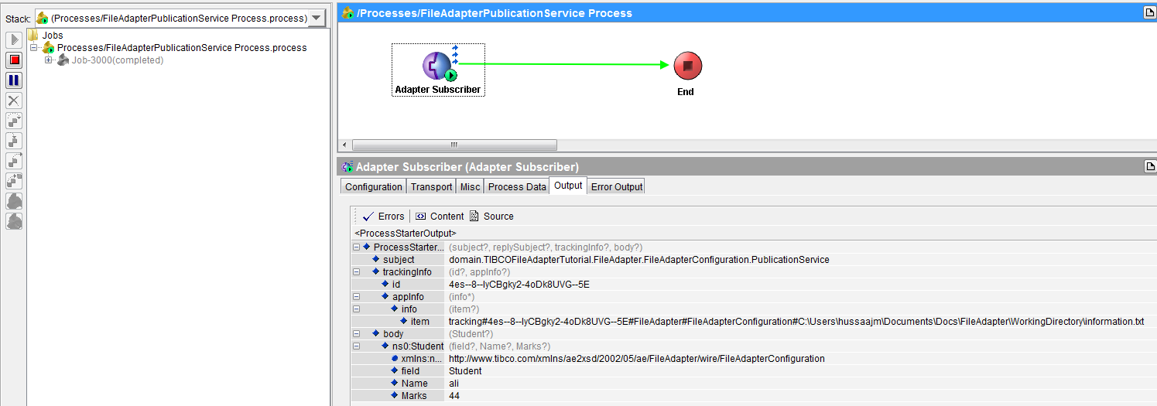
Task: Open the Misc tab
Action: 470,186
